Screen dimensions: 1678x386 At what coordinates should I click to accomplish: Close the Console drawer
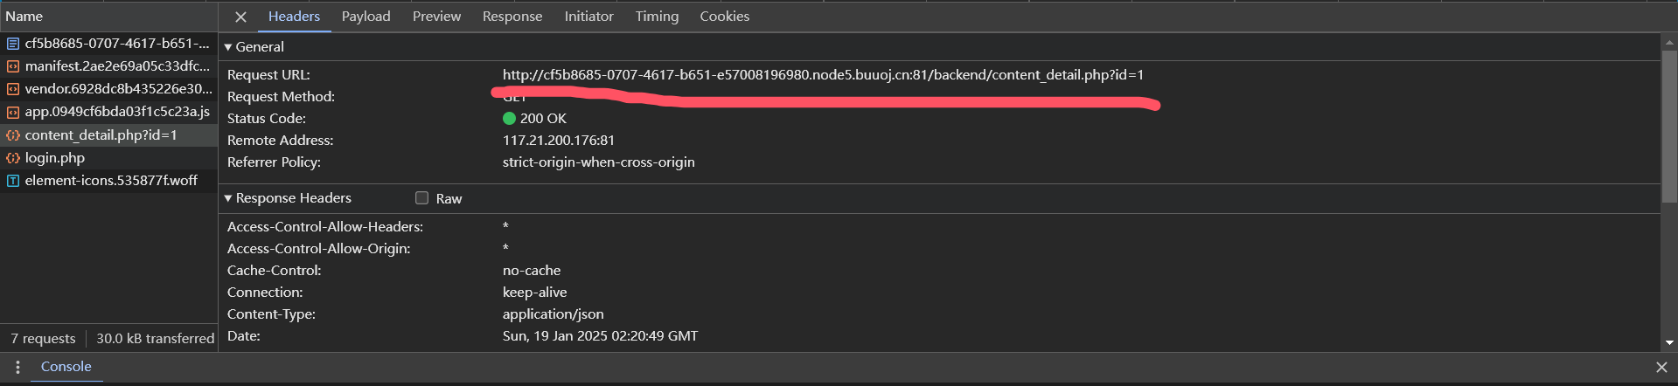click(x=1661, y=368)
